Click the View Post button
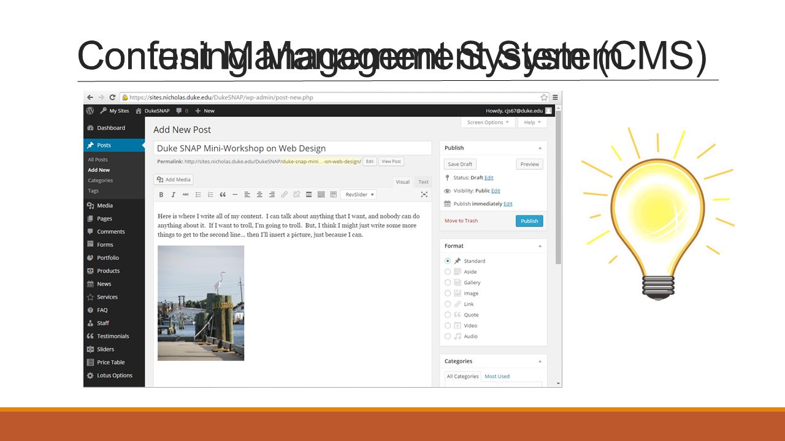This screenshot has width=785, height=441. pyautogui.click(x=391, y=162)
